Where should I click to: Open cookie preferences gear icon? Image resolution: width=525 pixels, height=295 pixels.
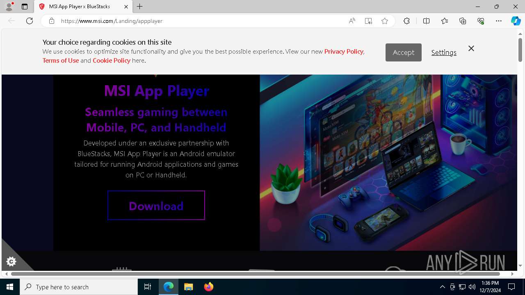pyautogui.click(x=11, y=261)
